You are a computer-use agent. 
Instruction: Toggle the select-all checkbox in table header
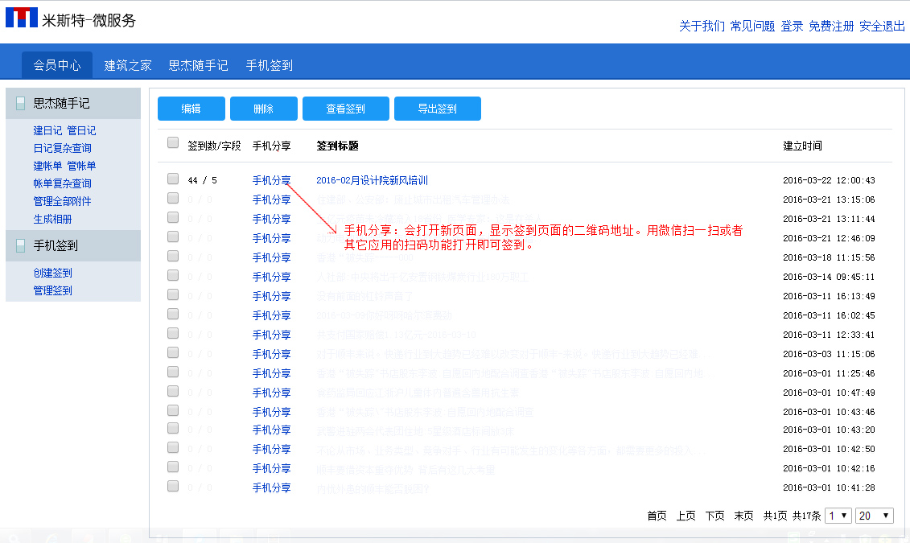tap(173, 143)
